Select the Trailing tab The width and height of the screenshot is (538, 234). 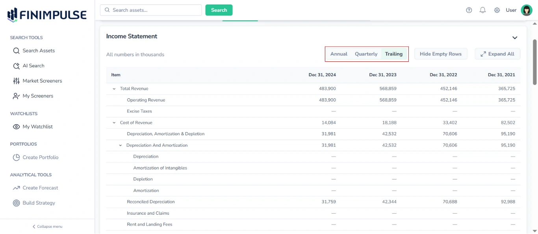pos(394,54)
